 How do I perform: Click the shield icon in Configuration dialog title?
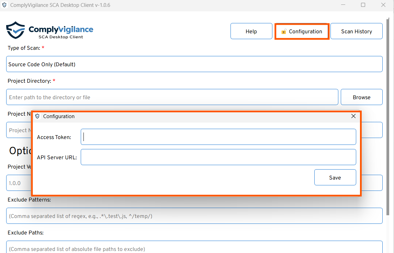37,116
